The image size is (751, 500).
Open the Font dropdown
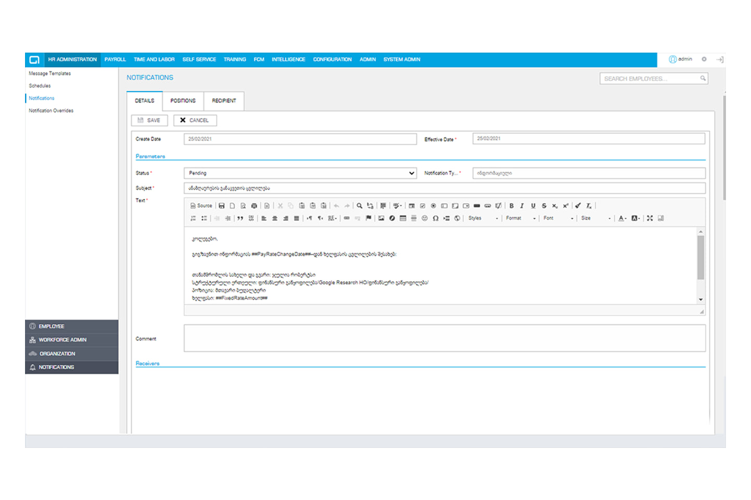[559, 218]
